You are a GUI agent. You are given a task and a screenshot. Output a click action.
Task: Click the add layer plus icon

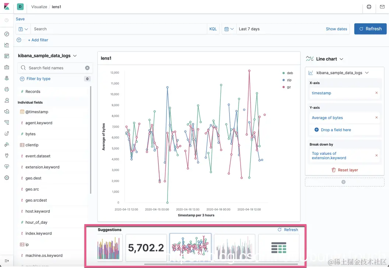click(343, 182)
